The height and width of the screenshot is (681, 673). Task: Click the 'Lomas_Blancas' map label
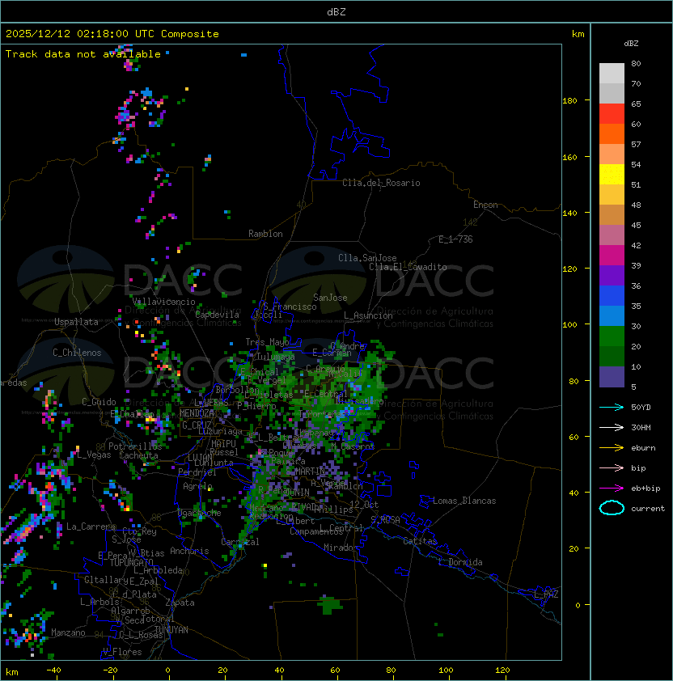(x=464, y=501)
